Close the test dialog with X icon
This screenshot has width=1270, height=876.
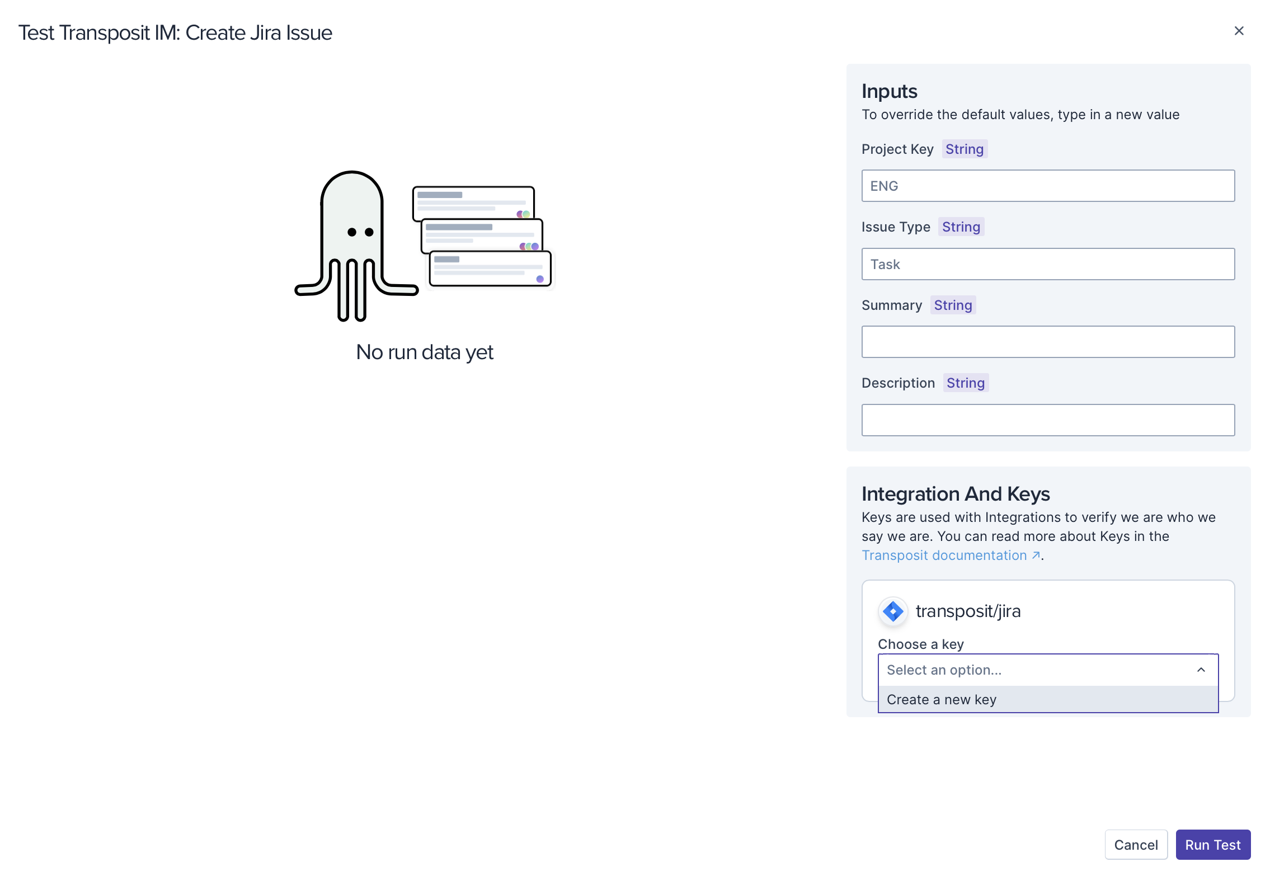1239,31
